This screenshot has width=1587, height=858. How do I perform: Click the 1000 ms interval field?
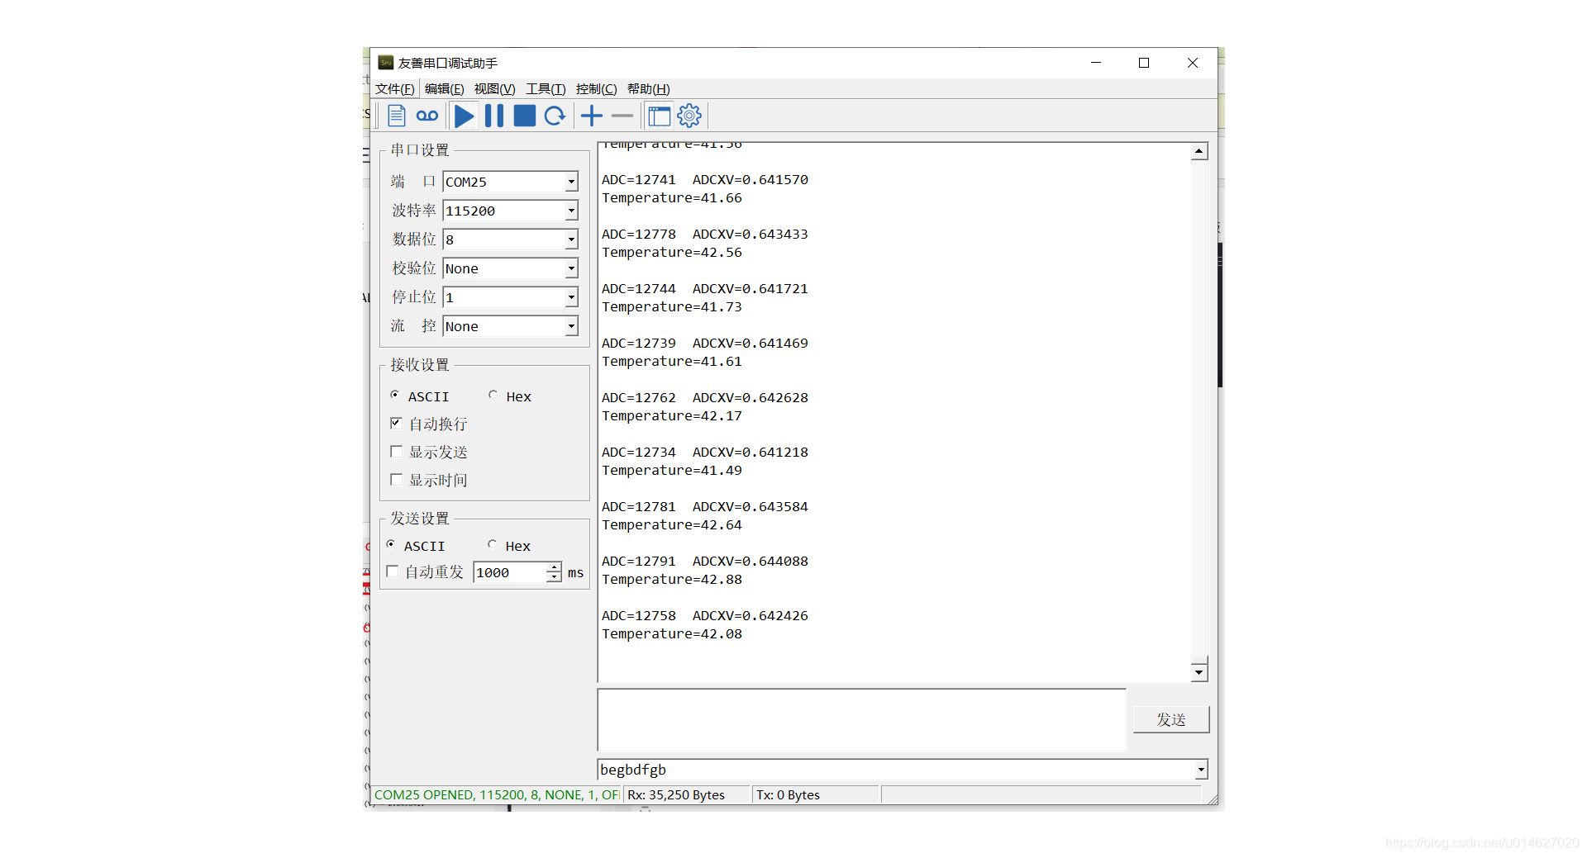(x=510, y=572)
